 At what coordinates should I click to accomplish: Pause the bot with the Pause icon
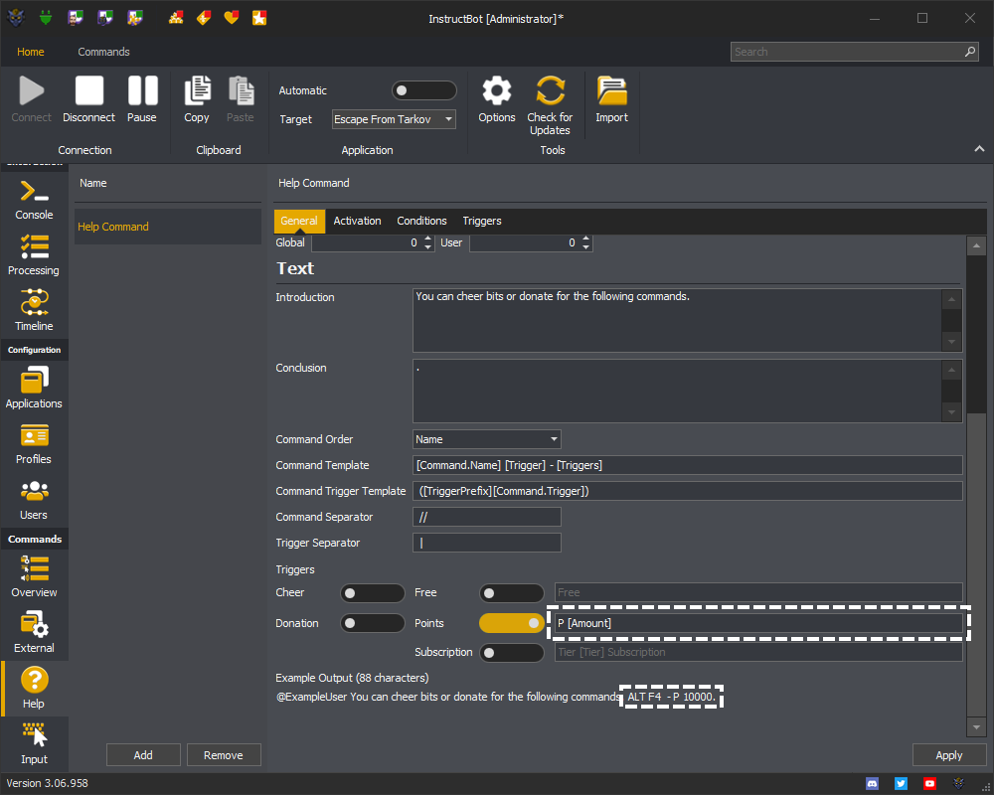pyautogui.click(x=142, y=90)
